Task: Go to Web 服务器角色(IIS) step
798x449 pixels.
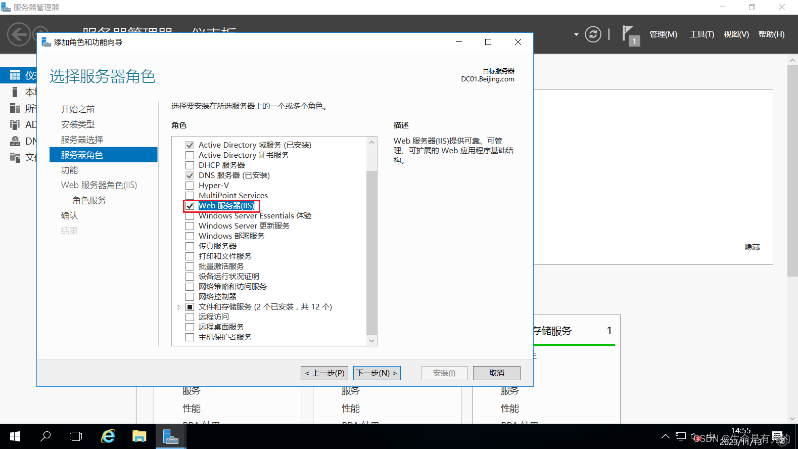Action: pos(99,185)
